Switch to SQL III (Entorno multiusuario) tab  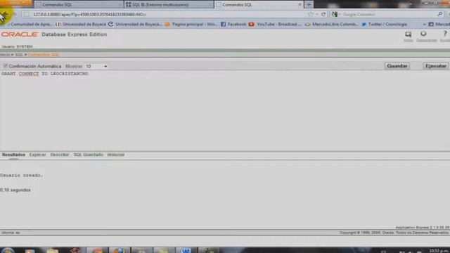pos(169,5)
